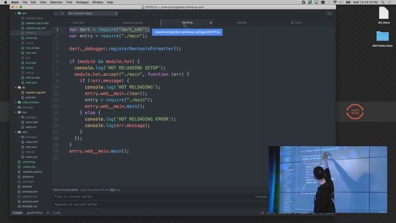
Task: Click the gen/ENTRY.js path in the status bar
Action: pos(35,213)
